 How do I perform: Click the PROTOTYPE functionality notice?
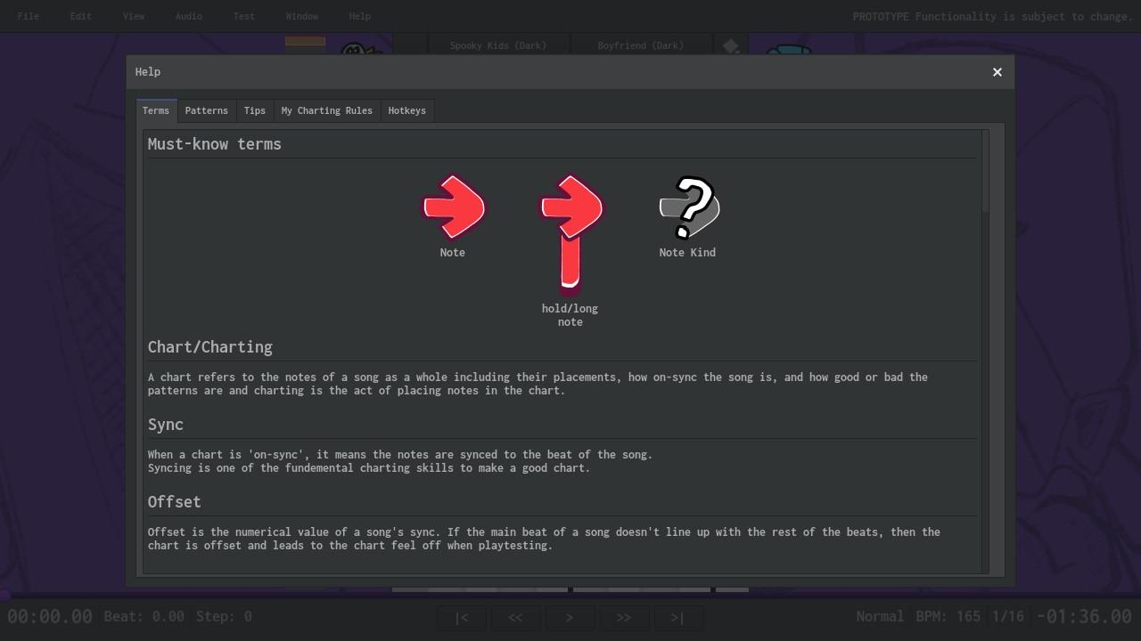[993, 16]
